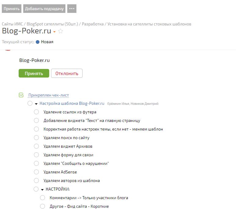Mark Удаляем поиск по сайту as done
Viewport: 236px width, 209px height.
(x=36, y=138)
